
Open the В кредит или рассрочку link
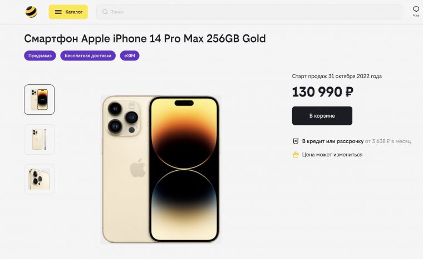(x=333, y=141)
